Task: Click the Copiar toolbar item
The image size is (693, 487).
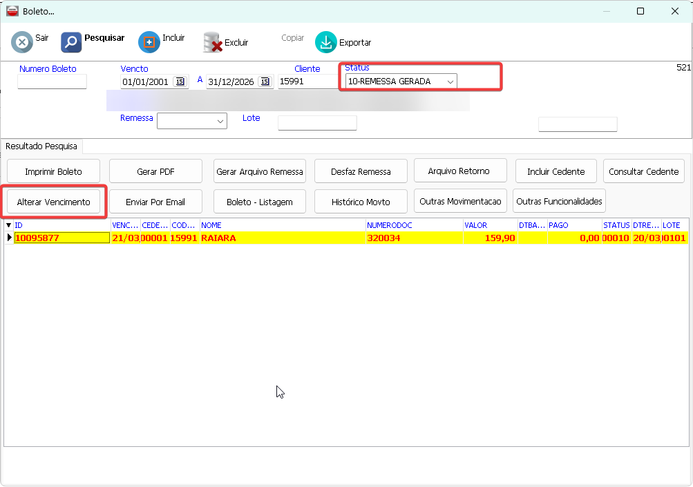Action: (x=292, y=38)
